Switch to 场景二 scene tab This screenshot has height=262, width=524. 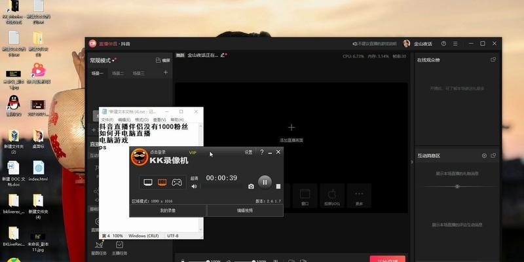click(118, 73)
